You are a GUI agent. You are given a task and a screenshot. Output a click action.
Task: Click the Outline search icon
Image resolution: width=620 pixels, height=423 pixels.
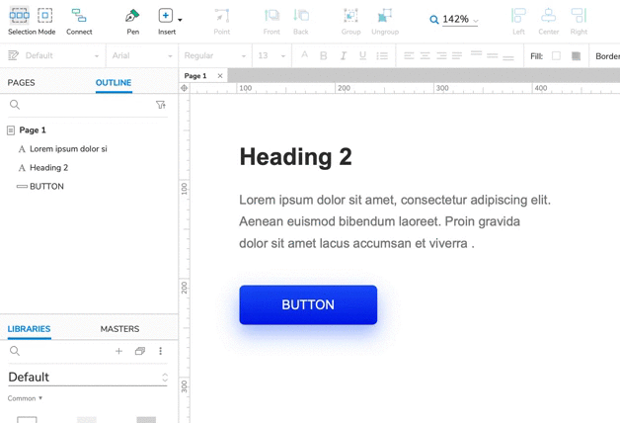15,105
